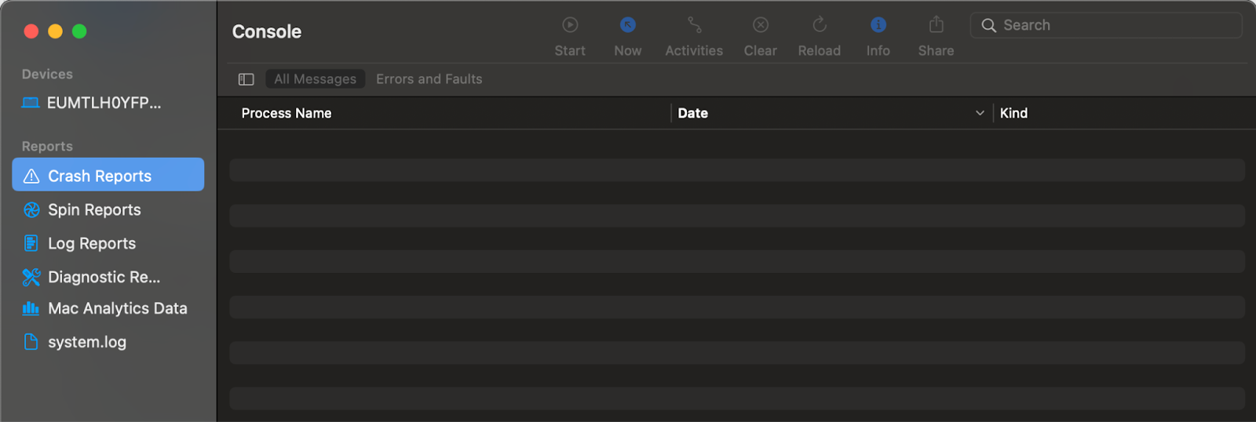Click the Start streaming icon
The image size is (1256, 422).
pyautogui.click(x=570, y=26)
